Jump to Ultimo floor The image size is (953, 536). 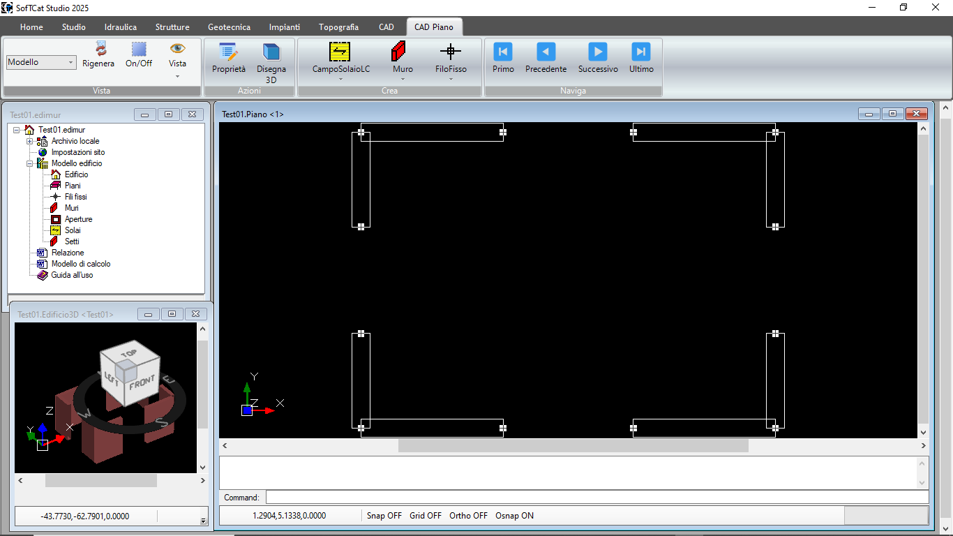pyautogui.click(x=641, y=52)
